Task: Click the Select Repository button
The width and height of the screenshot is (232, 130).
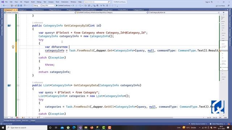Action: click(x=217, y=124)
